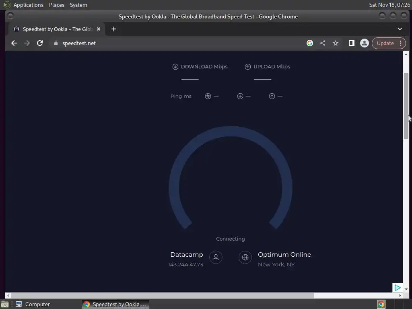Click the upload arrow icon beside UPLOAD Mbps
The width and height of the screenshot is (412, 309).
click(x=248, y=67)
